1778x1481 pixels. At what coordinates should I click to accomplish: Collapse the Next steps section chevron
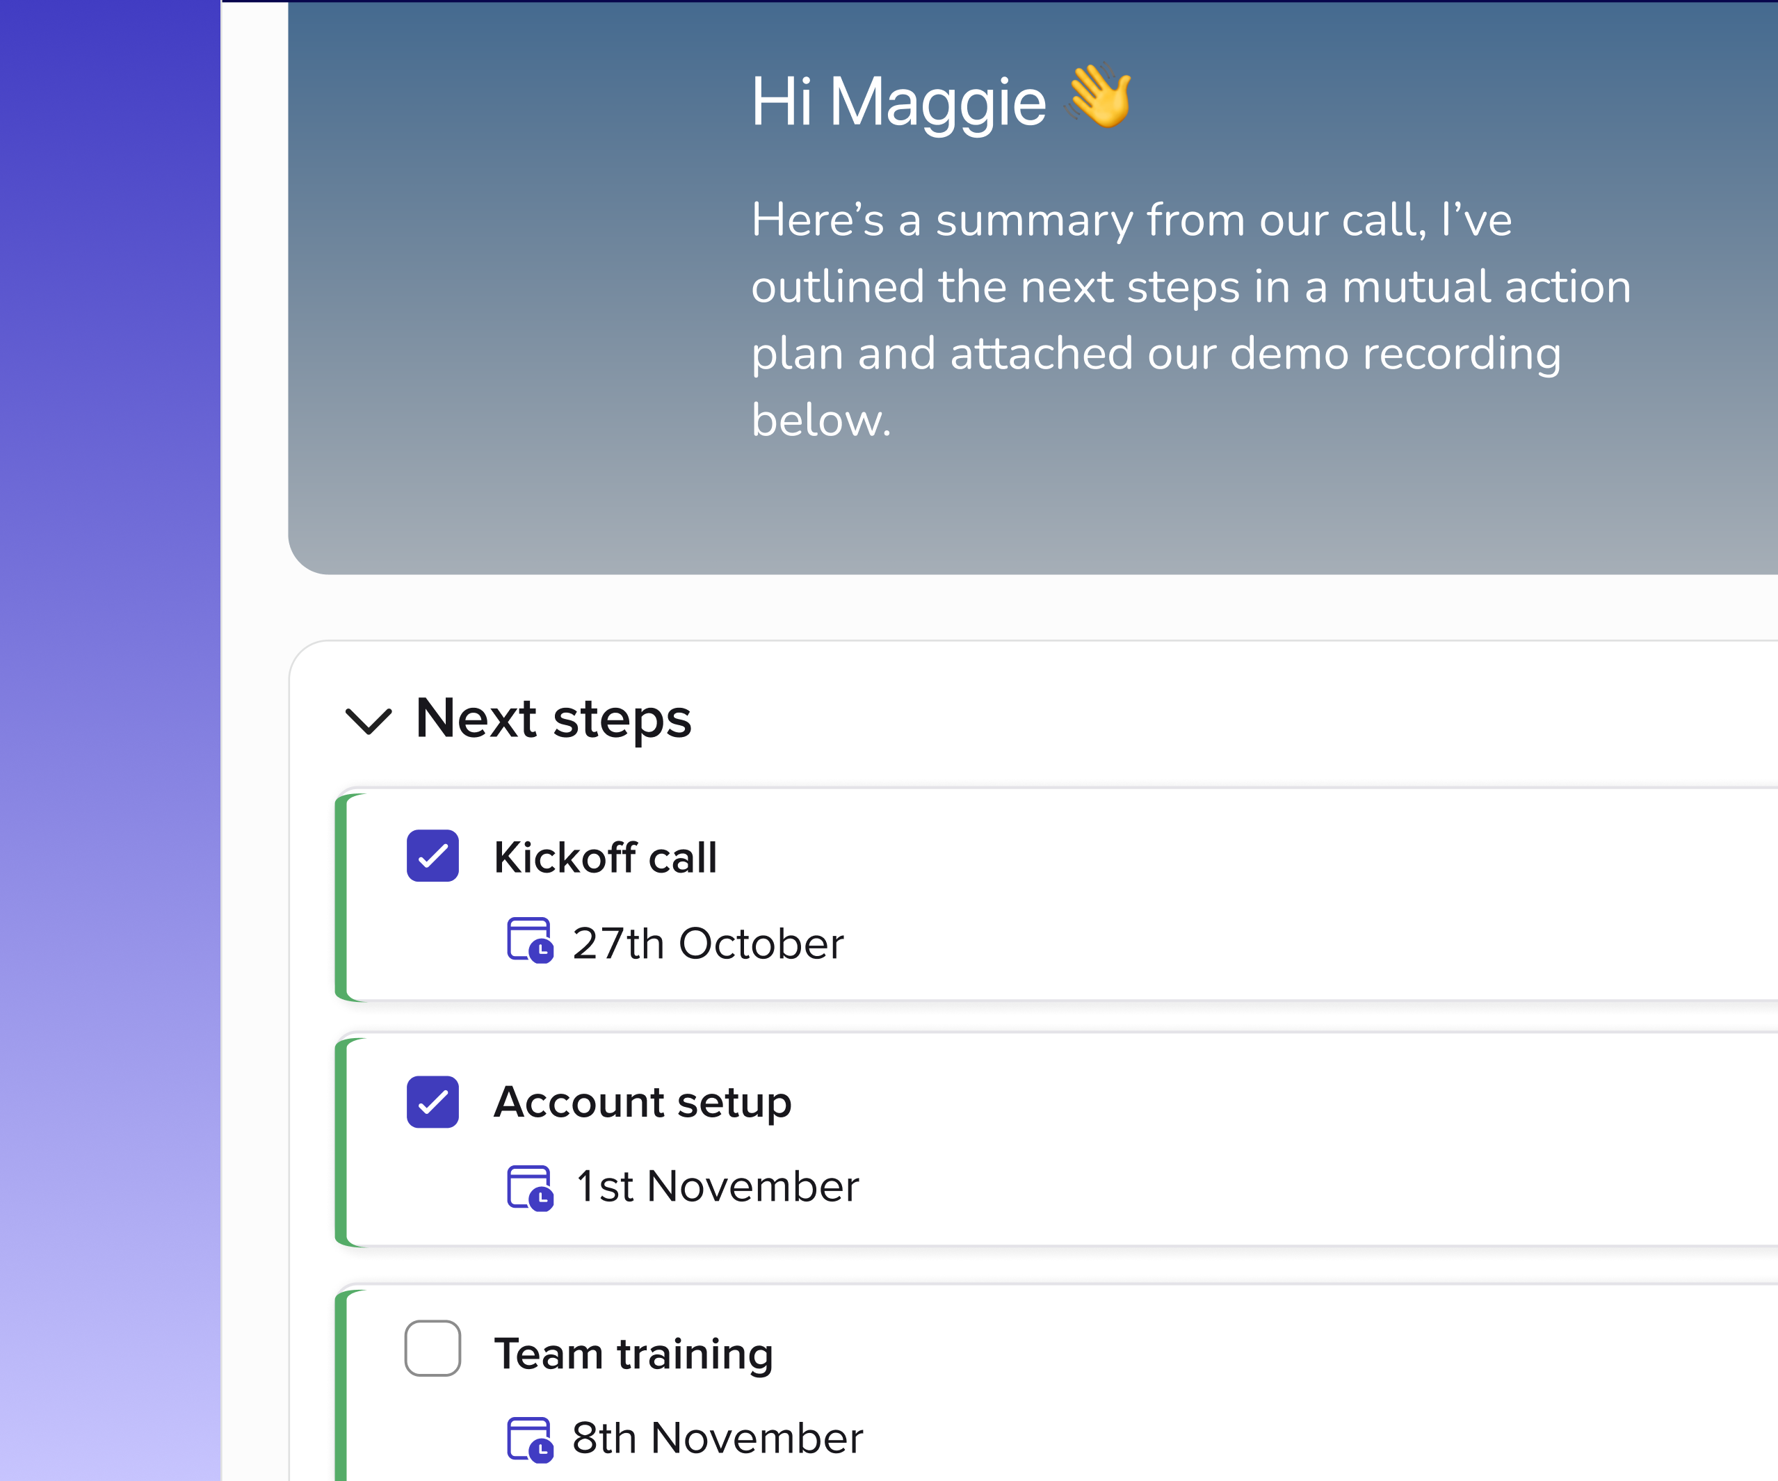pyautogui.click(x=369, y=720)
